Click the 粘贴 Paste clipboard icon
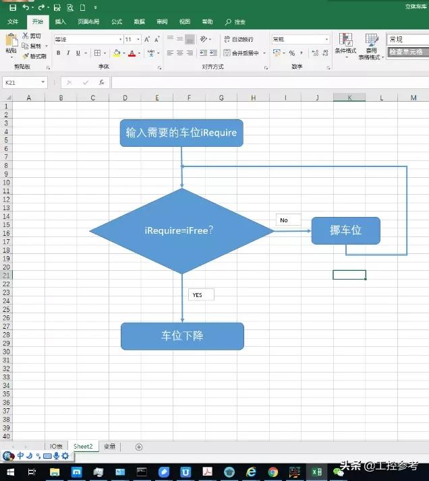Viewport: 429px width, 481px height. point(11,40)
